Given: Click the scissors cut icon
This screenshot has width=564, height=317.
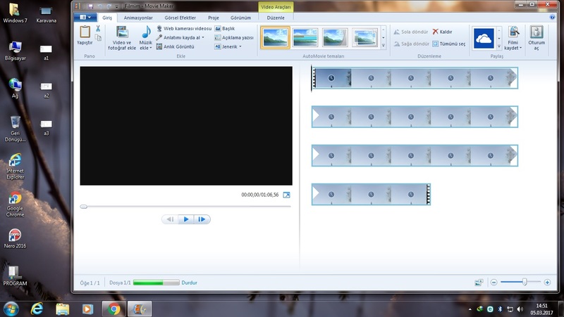Looking at the screenshot, I should (98, 29).
